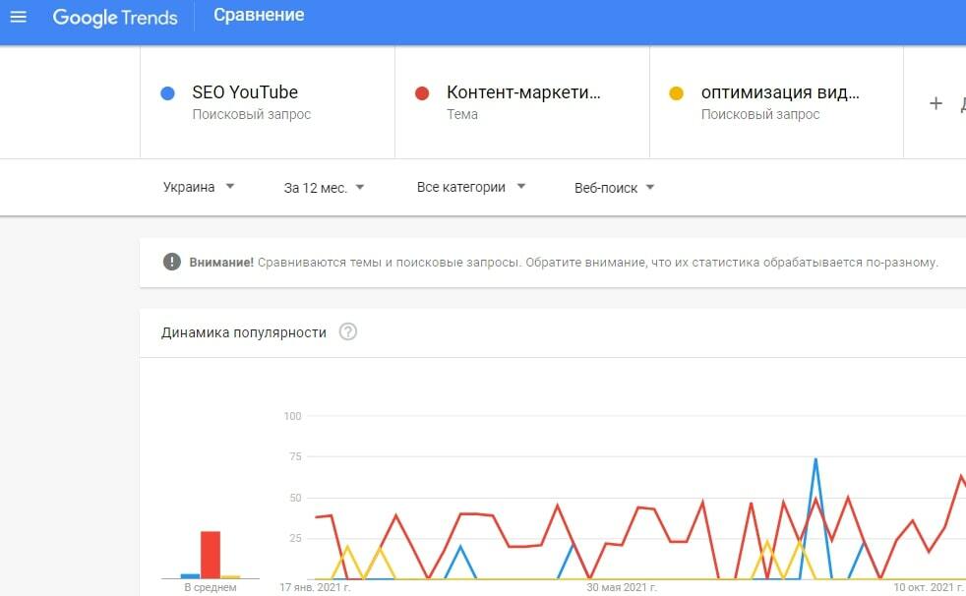Viewport: 966px width, 596px height.
Task: Click the 100 value on the chart axis
Action: 292,416
